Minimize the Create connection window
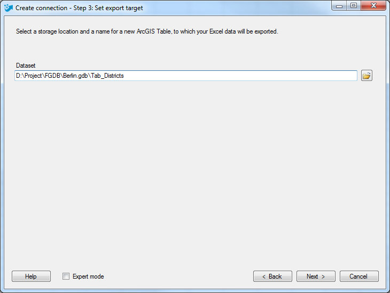 339,6
